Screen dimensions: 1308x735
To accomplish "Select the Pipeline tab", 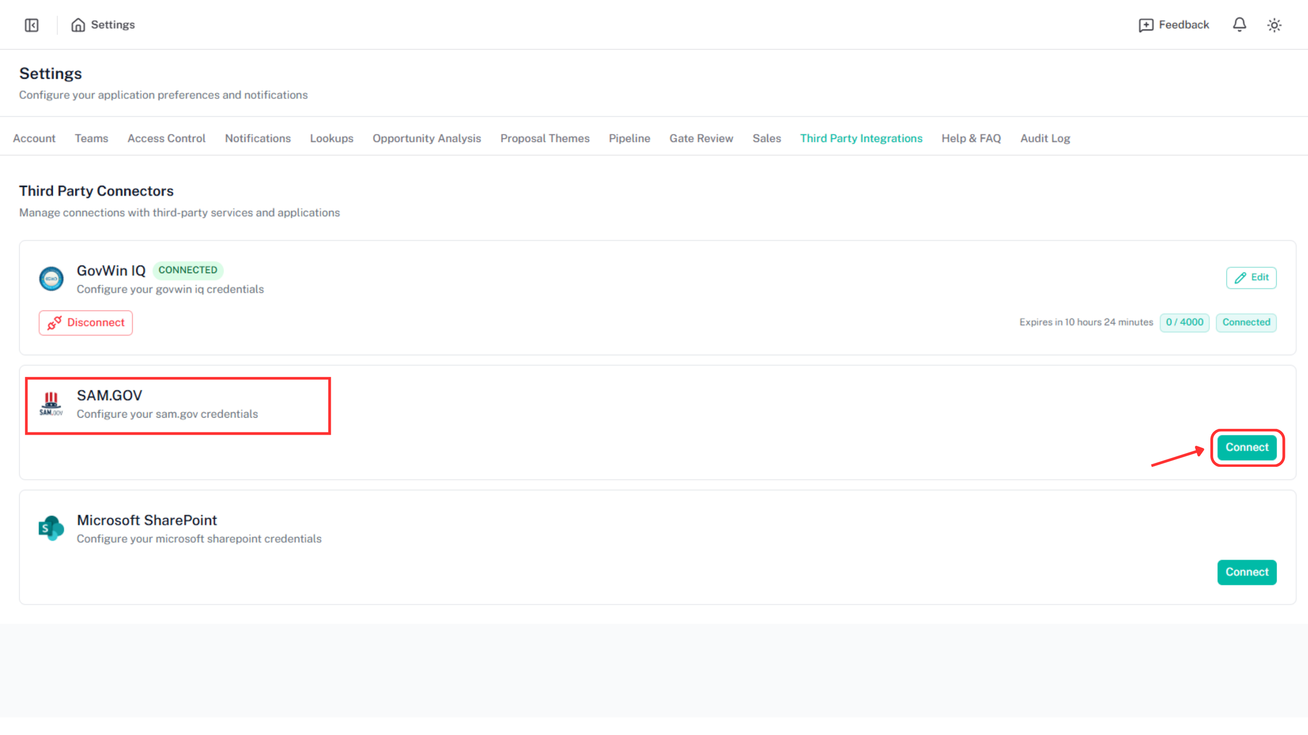I will [629, 138].
